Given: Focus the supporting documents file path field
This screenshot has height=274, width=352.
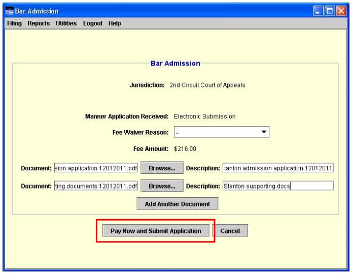Looking at the screenshot, I should 96,186.
